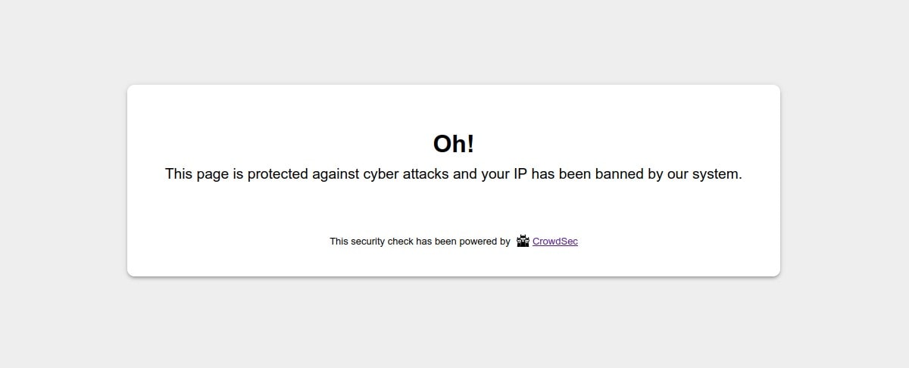Click the words 'This page' starting the message
Screen dimensions: 909x368
(x=197, y=174)
